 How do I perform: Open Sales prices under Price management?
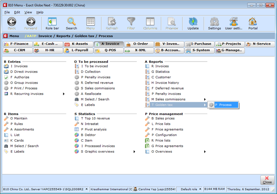point(165,118)
